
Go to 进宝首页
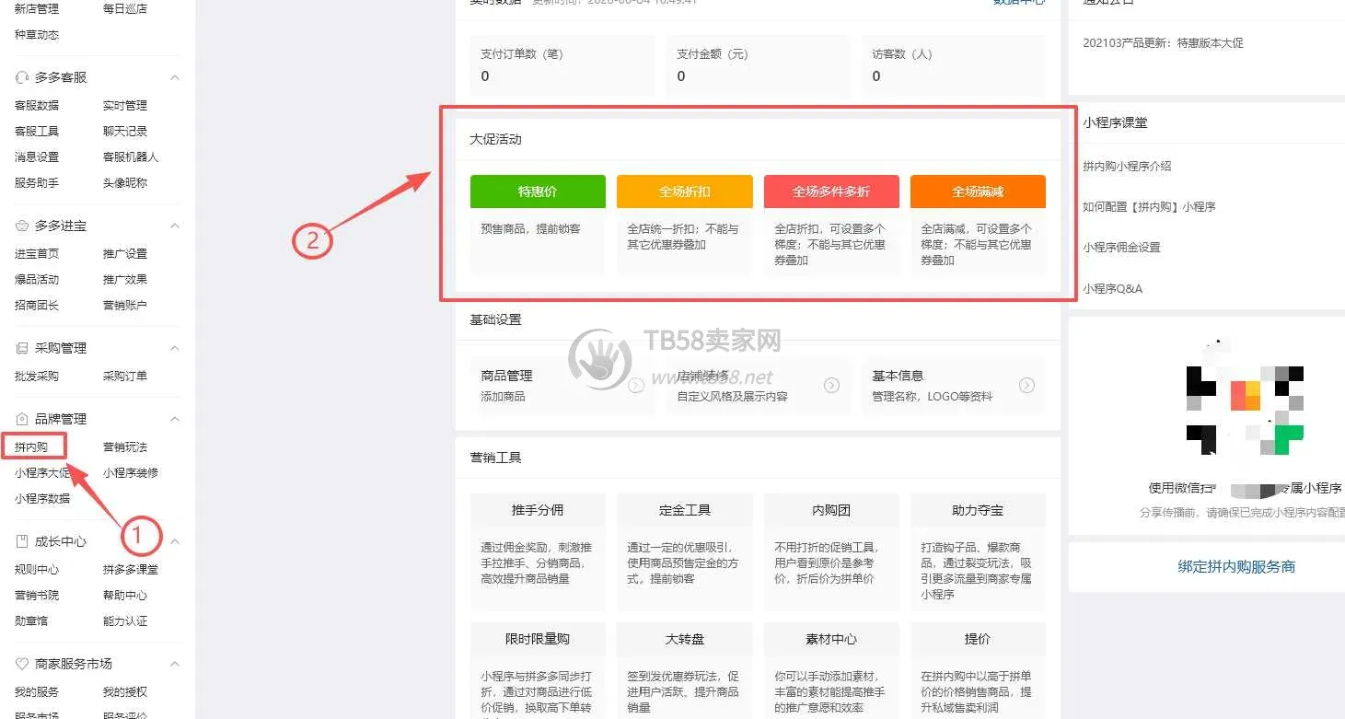37,254
